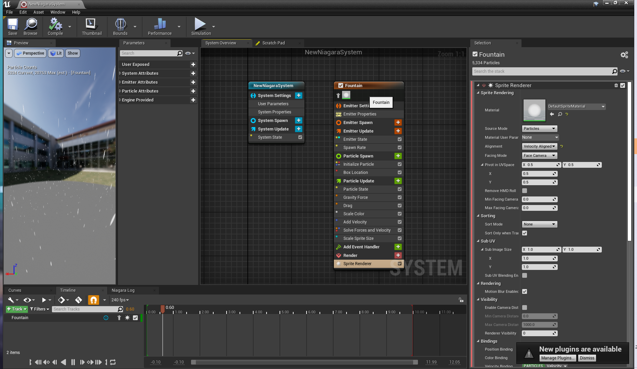Delete the Sprite Renderer with trash icon

(x=616, y=85)
